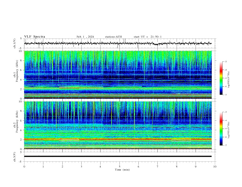Click the "-3" tick on the ch.2 color bar

coord(225,112)
